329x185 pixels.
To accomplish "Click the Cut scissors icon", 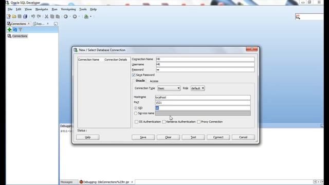I will 47,16.
